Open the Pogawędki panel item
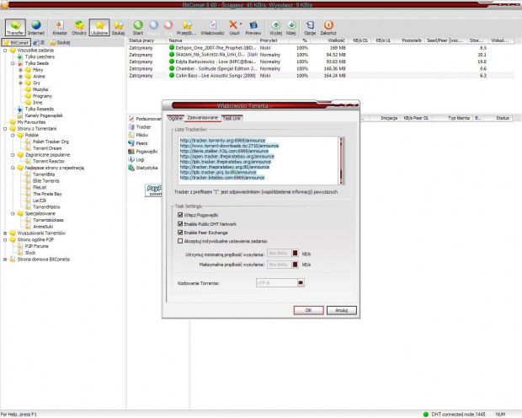 tap(143, 152)
